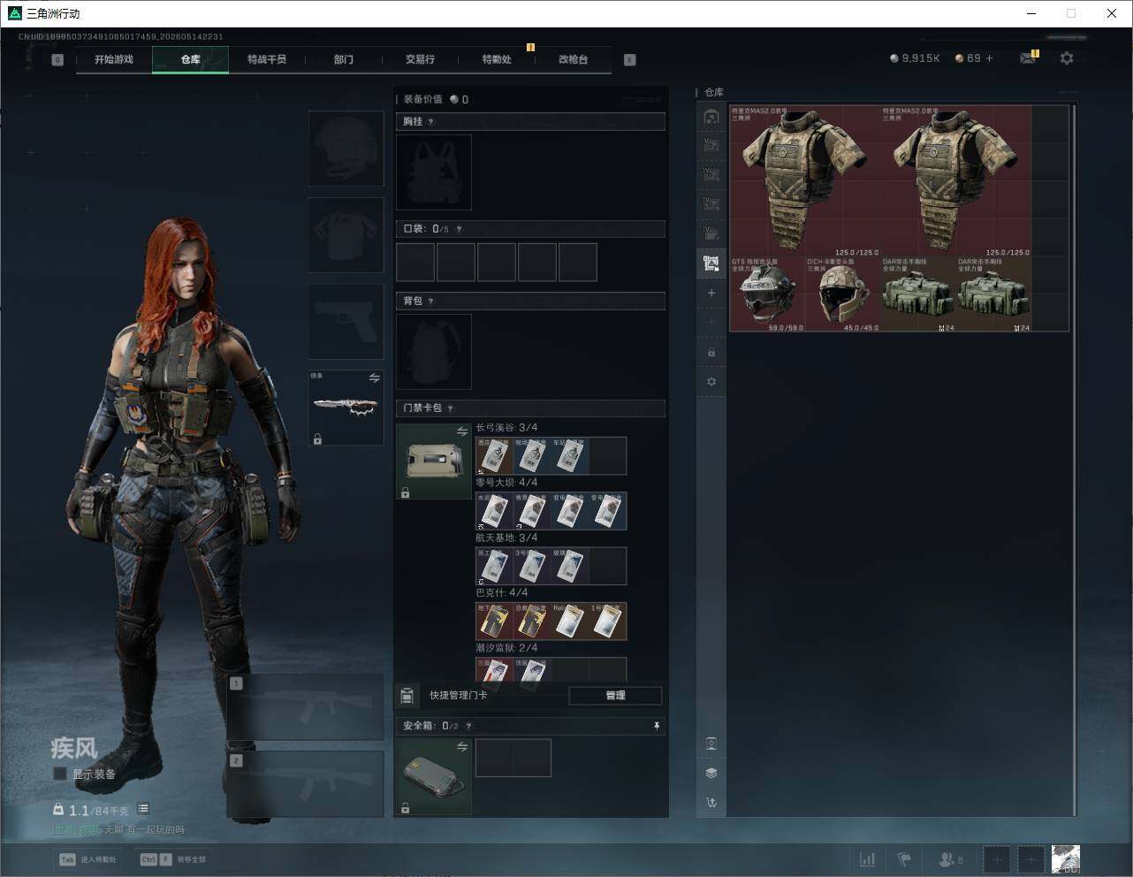Image resolution: width=1133 pixels, height=877 pixels.
Task: Click primary weapon slot 2
Action: click(306, 784)
